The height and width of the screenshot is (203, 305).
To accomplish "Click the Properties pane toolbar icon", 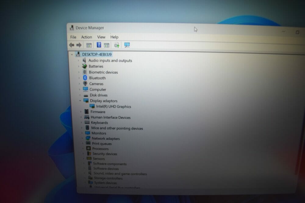I will [x=106, y=45].
